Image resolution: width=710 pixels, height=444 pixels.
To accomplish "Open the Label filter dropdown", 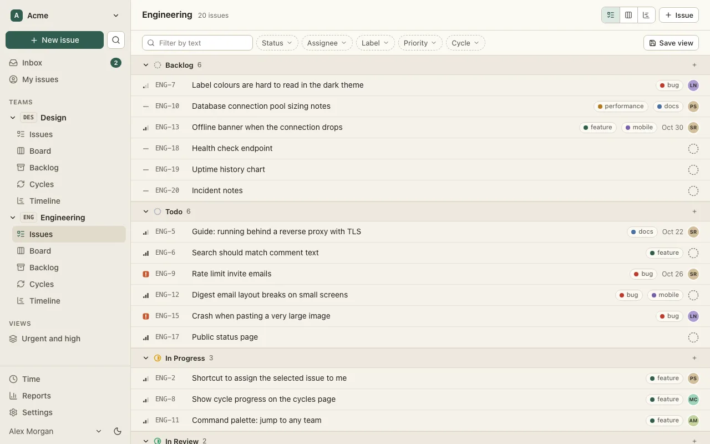I will click(x=375, y=43).
